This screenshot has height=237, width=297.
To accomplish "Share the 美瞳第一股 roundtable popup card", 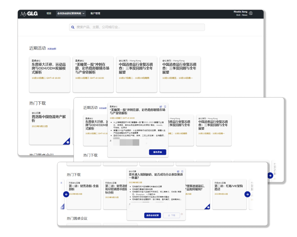I will pyautogui.click(x=161, y=107).
